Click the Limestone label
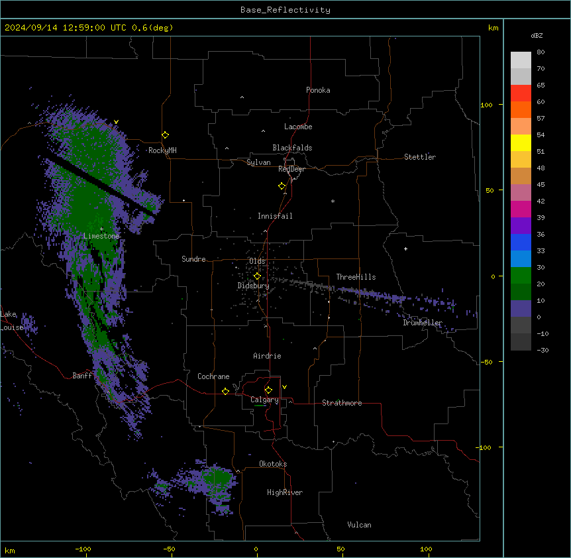571x558 pixels. [x=101, y=236]
